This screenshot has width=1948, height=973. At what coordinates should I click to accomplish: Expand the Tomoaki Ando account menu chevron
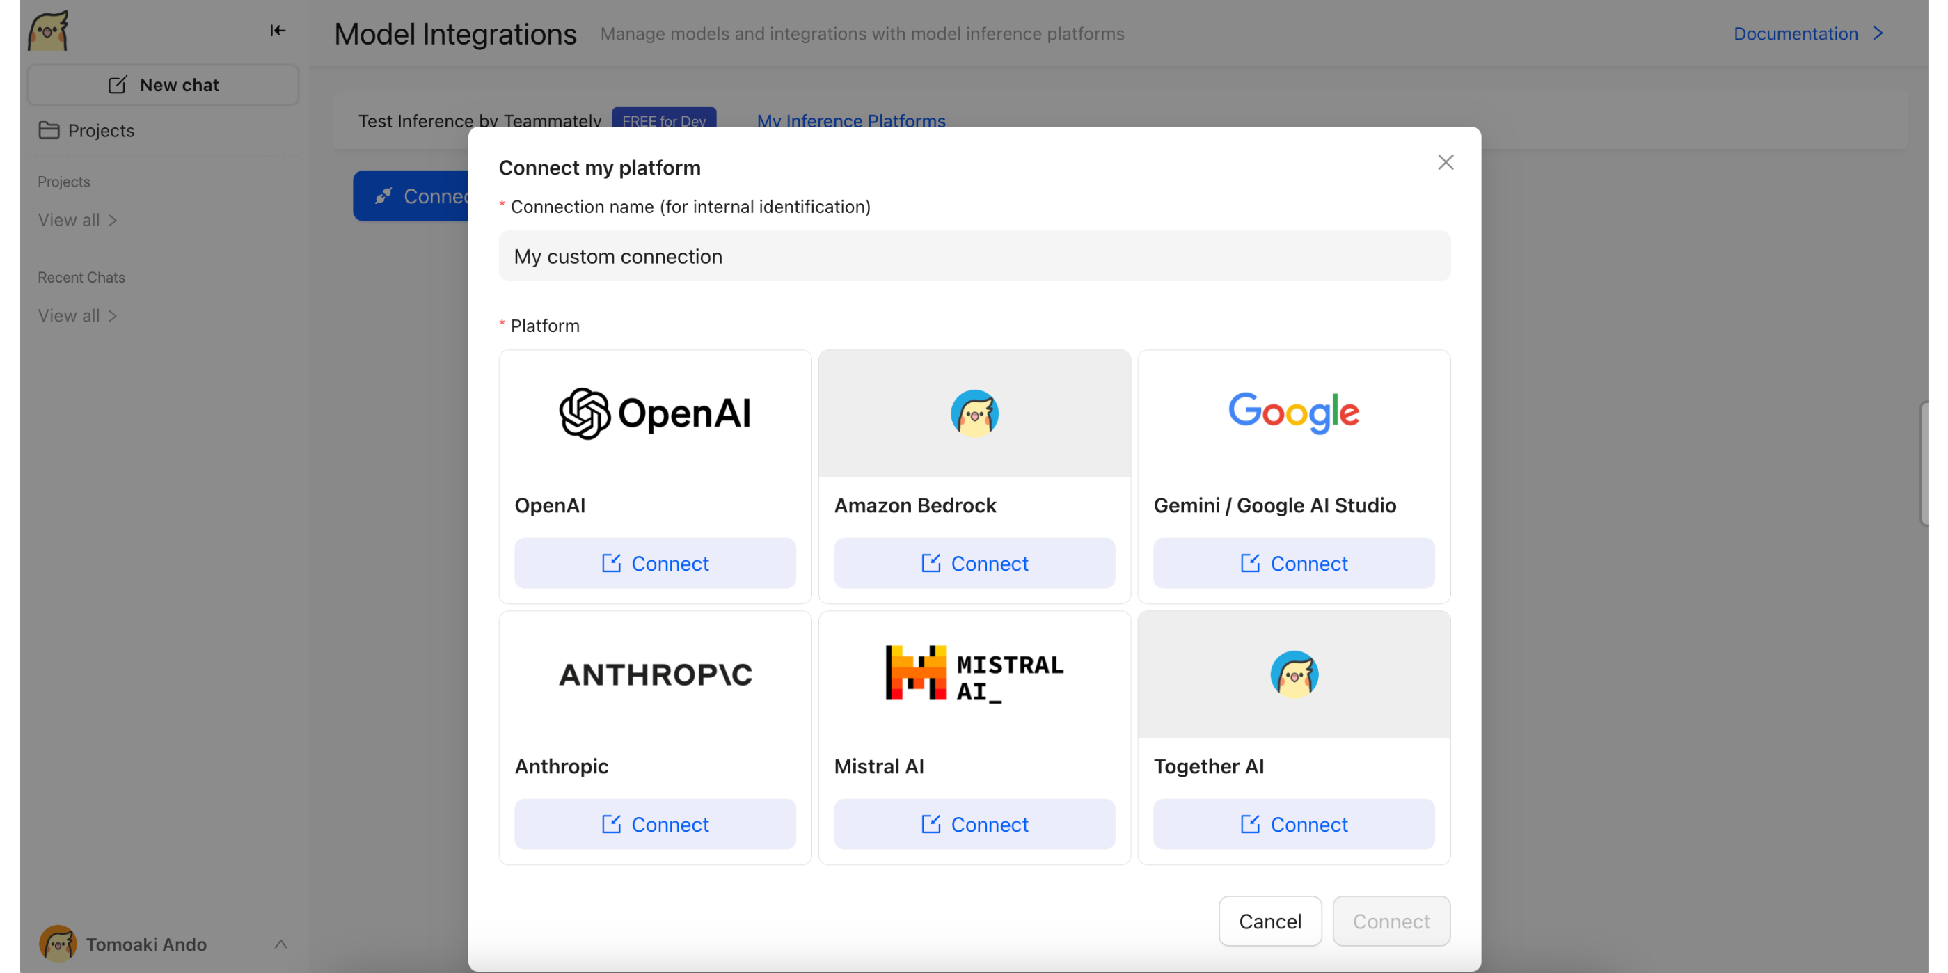coord(280,944)
